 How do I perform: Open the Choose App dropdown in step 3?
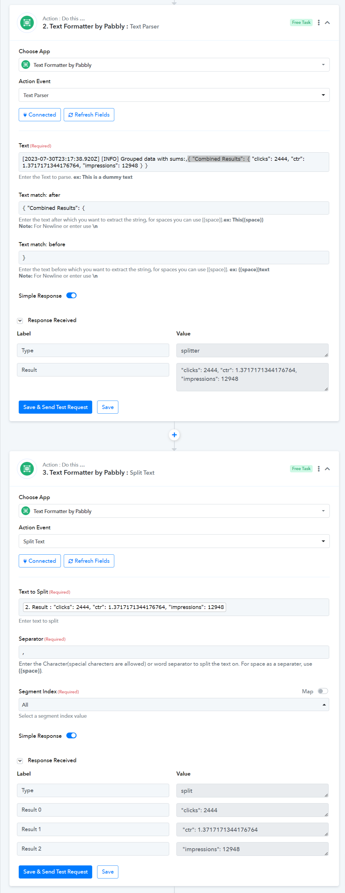(x=174, y=511)
